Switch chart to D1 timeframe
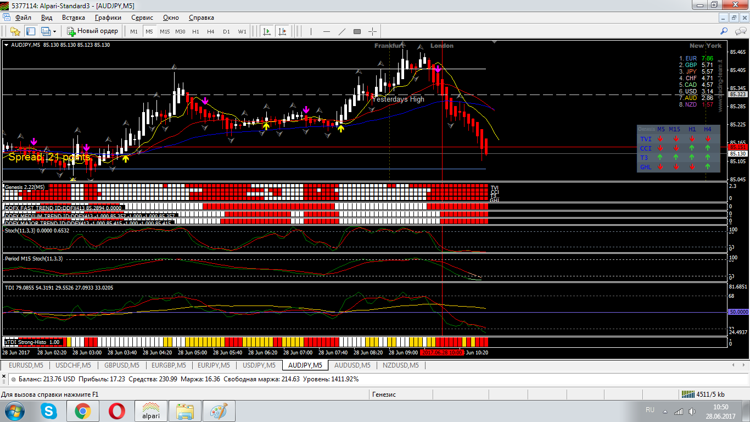 coord(226,31)
